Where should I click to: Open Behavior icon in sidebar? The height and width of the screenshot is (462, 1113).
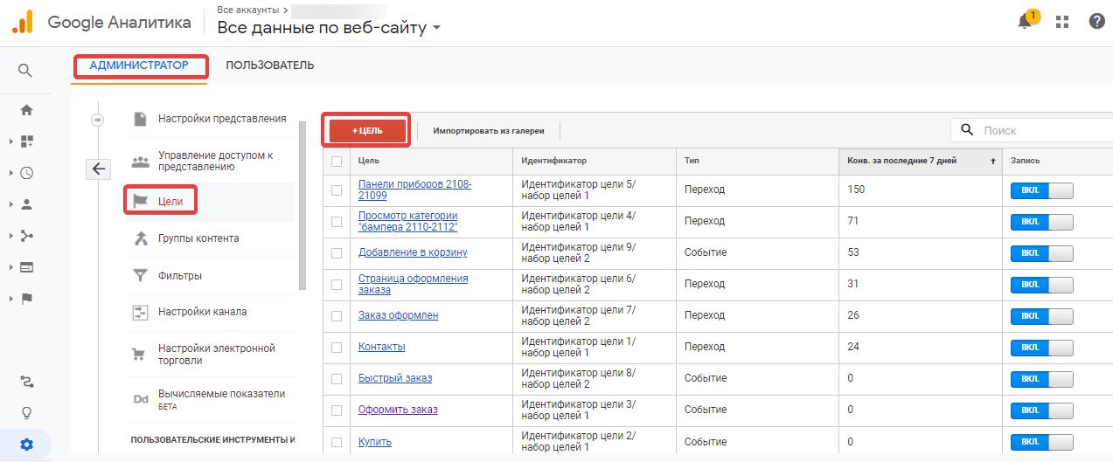pos(26,267)
